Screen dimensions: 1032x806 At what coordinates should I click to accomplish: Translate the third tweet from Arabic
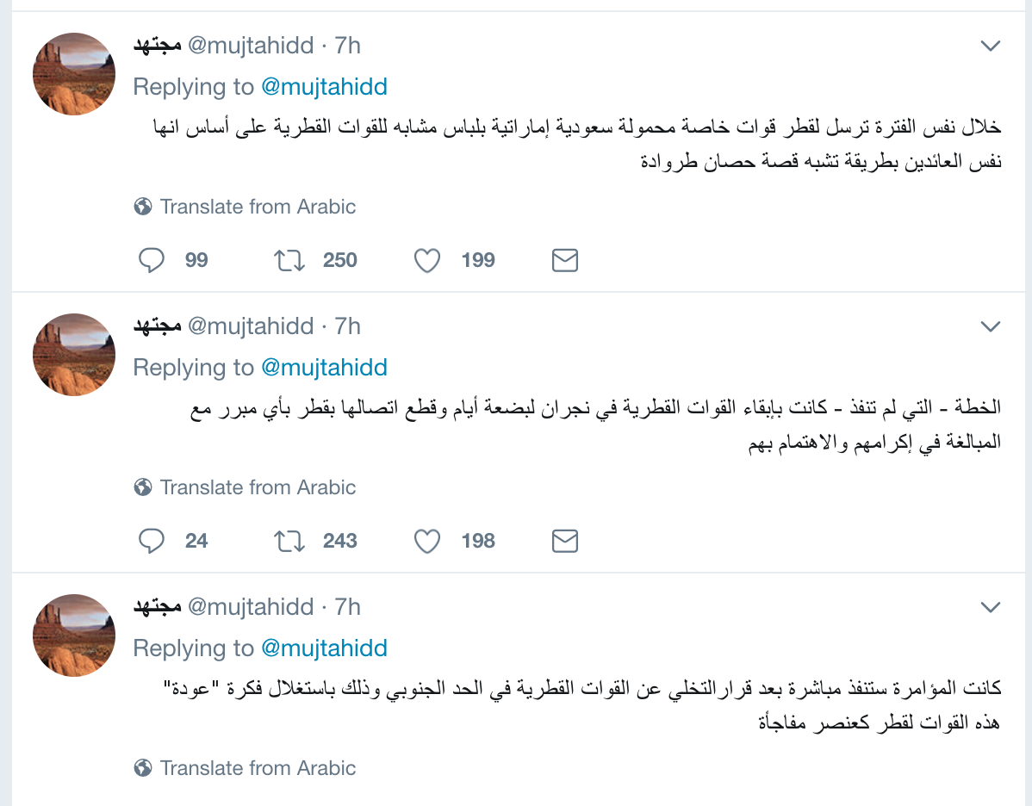(258, 768)
